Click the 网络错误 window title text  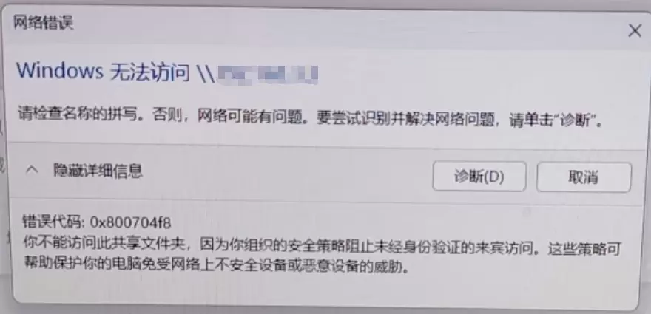pos(43,22)
